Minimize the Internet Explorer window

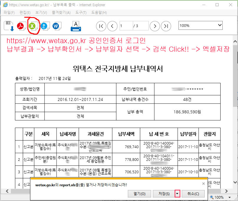coord(204,5)
